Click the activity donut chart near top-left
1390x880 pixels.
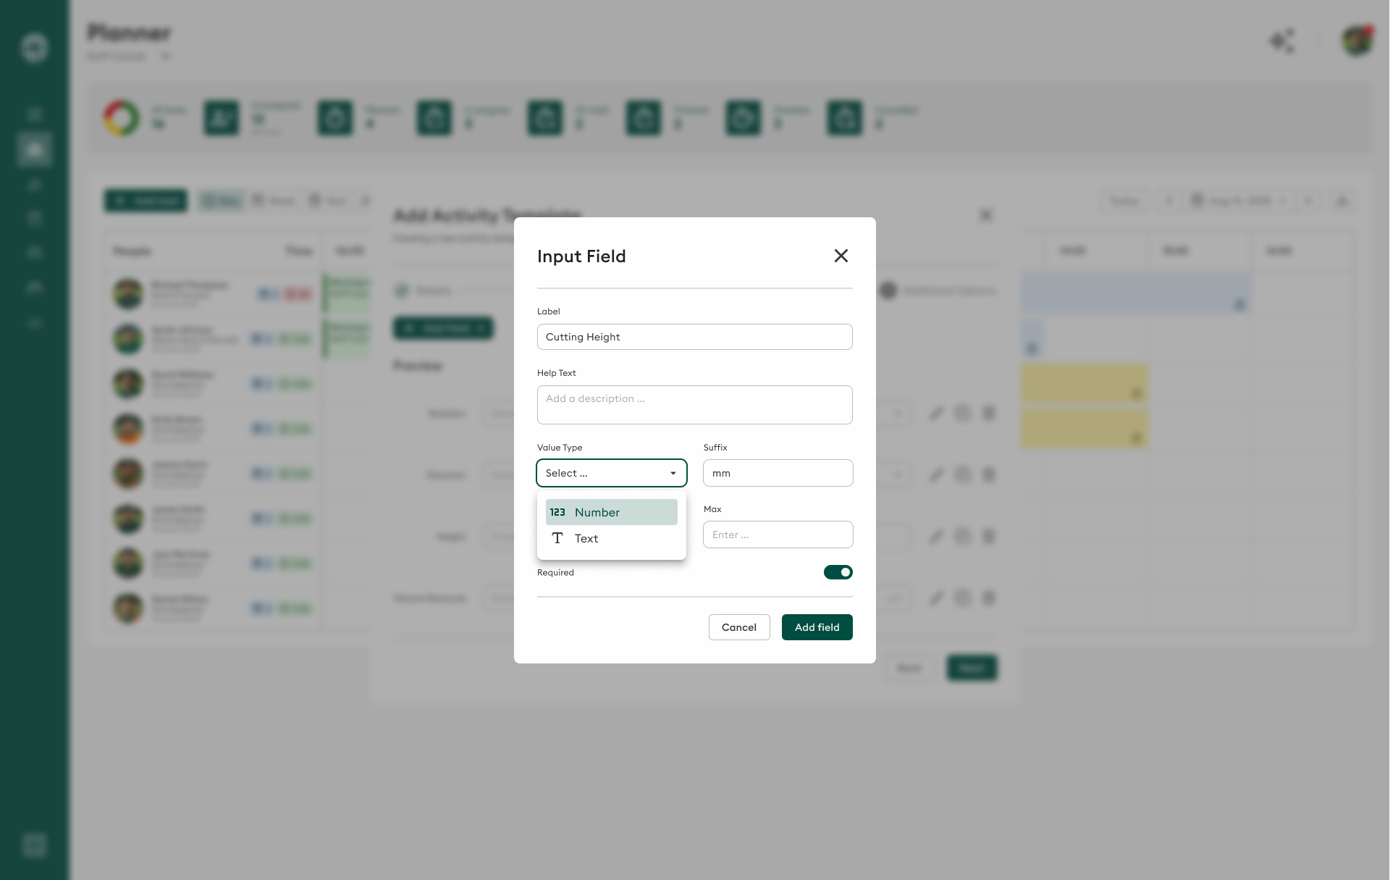(x=121, y=117)
